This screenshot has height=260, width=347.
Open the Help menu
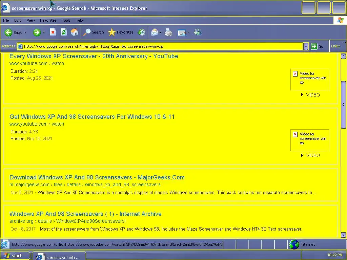[x=79, y=20]
